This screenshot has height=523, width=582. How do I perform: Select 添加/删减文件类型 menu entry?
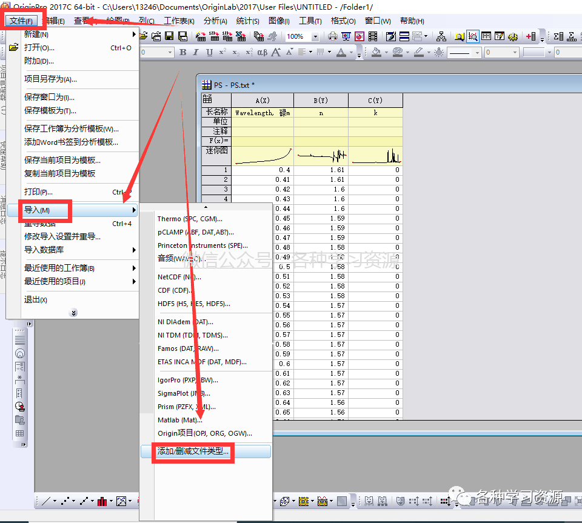193,451
